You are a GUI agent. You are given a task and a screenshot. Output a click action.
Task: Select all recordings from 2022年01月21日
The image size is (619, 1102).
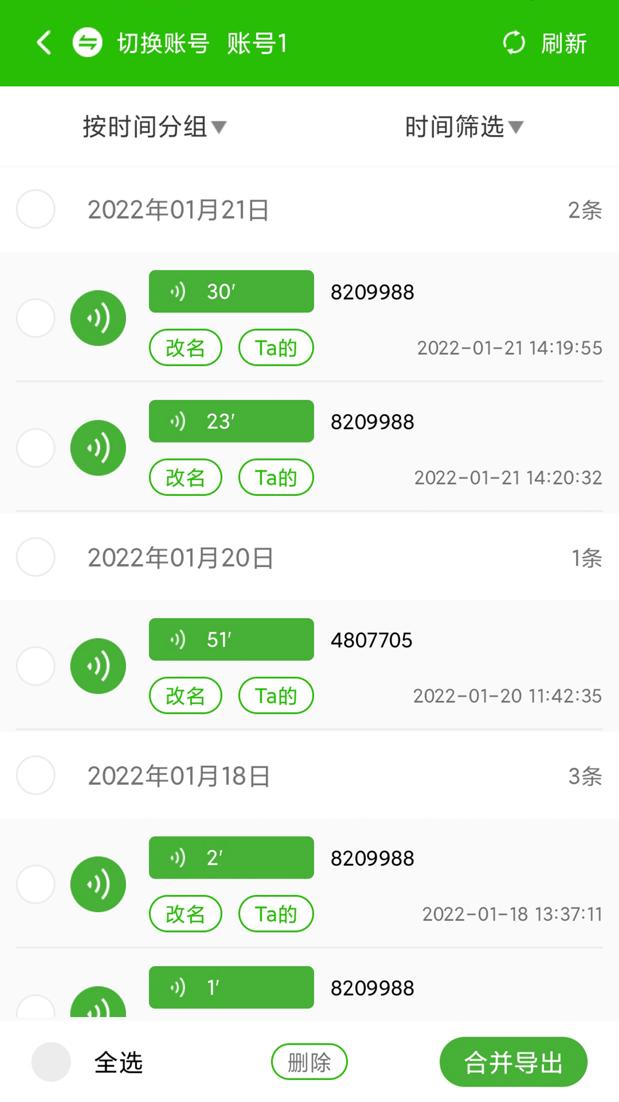tap(36, 209)
